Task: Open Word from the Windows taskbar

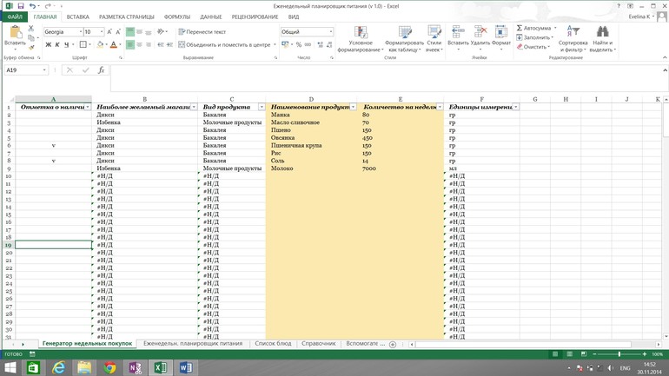Action: pyautogui.click(x=185, y=368)
